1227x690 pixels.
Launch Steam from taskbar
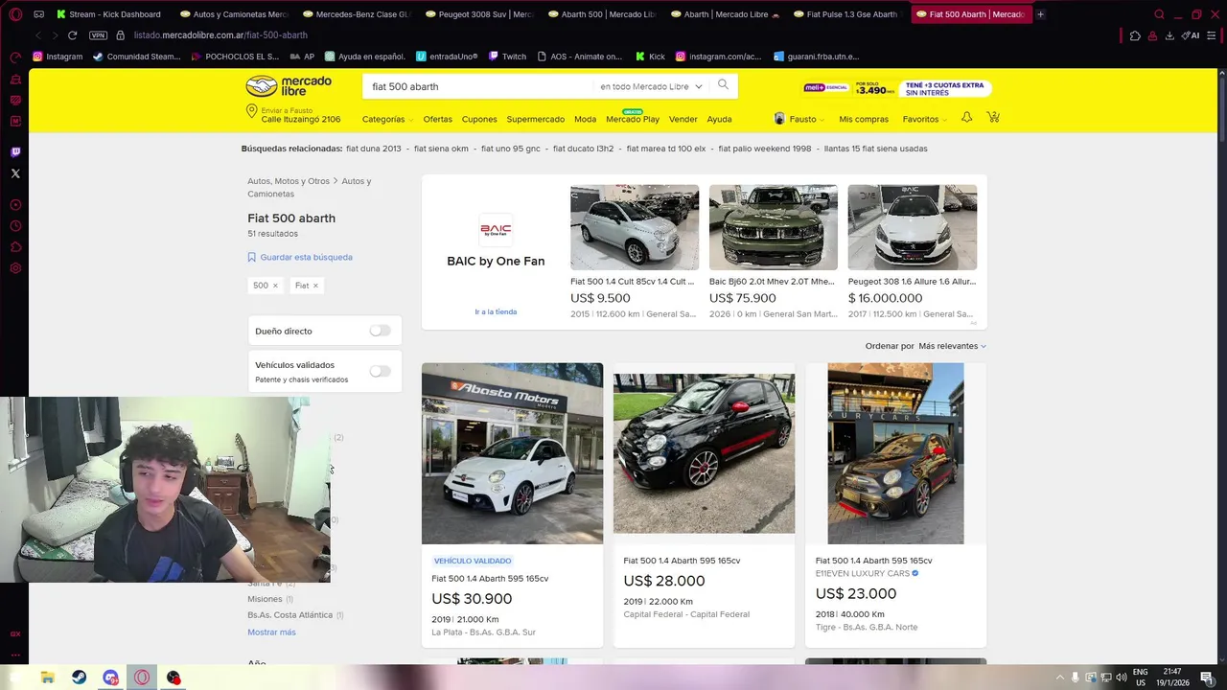click(79, 678)
